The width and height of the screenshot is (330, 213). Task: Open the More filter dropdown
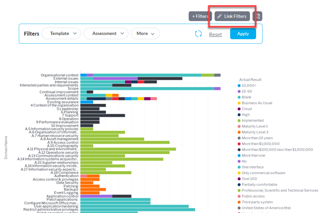[145, 33]
